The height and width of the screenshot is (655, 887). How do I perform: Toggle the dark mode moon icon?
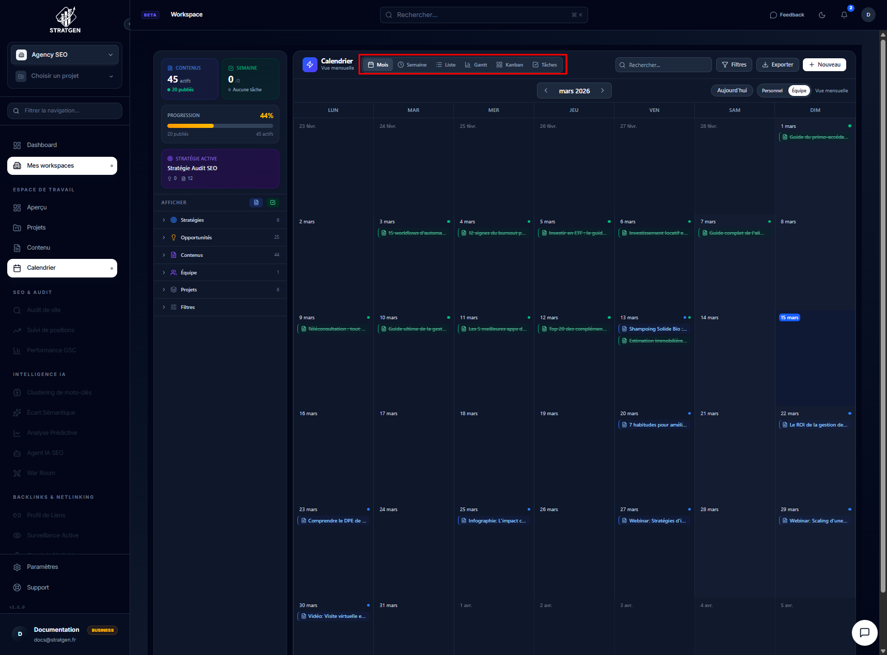click(822, 14)
